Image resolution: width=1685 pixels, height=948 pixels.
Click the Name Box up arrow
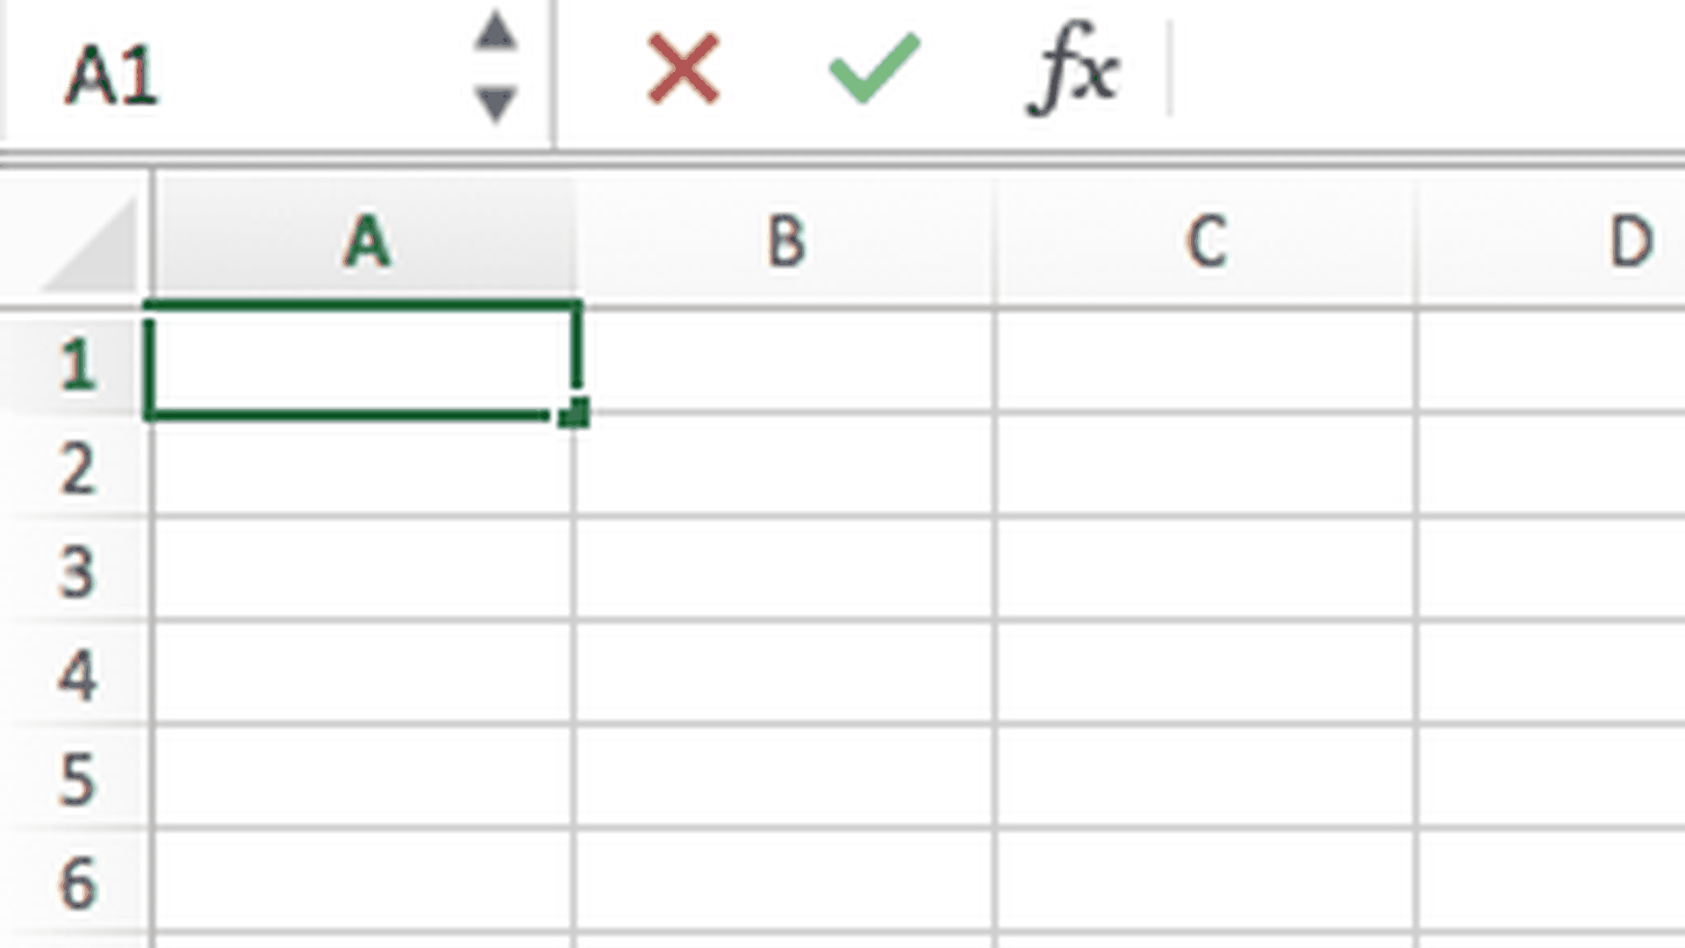[x=496, y=32]
